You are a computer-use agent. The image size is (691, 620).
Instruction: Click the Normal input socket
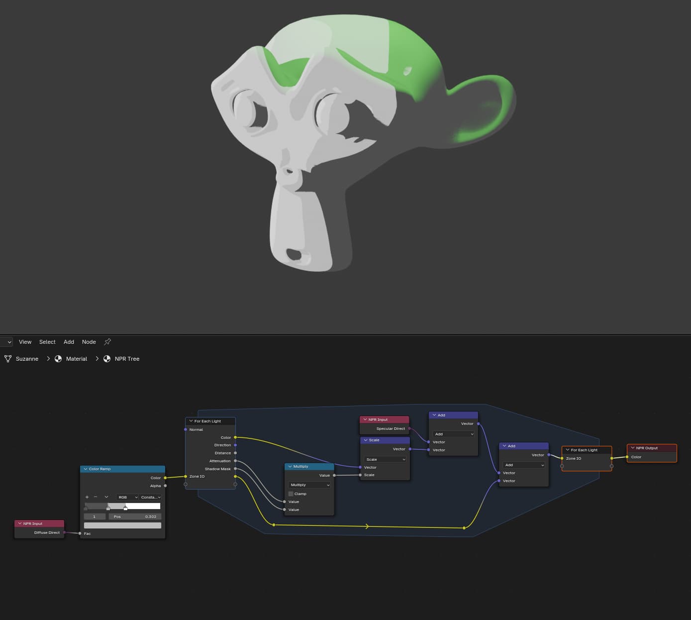(x=186, y=429)
